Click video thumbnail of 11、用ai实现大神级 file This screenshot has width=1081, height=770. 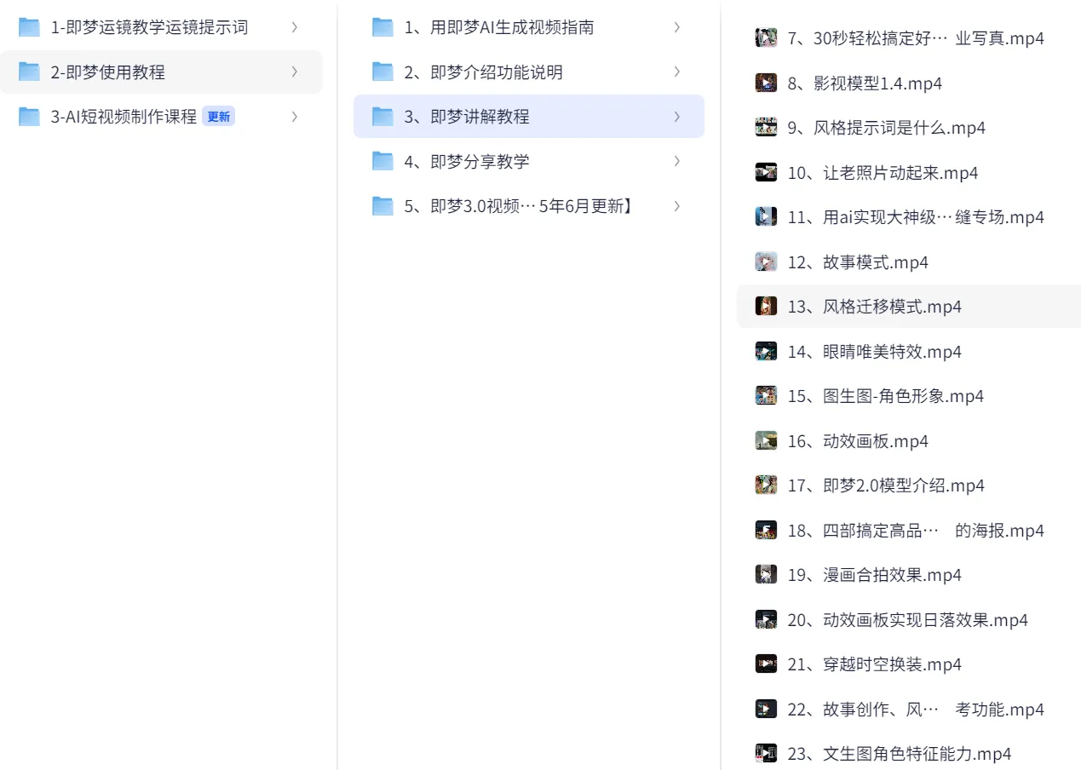click(766, 217)
